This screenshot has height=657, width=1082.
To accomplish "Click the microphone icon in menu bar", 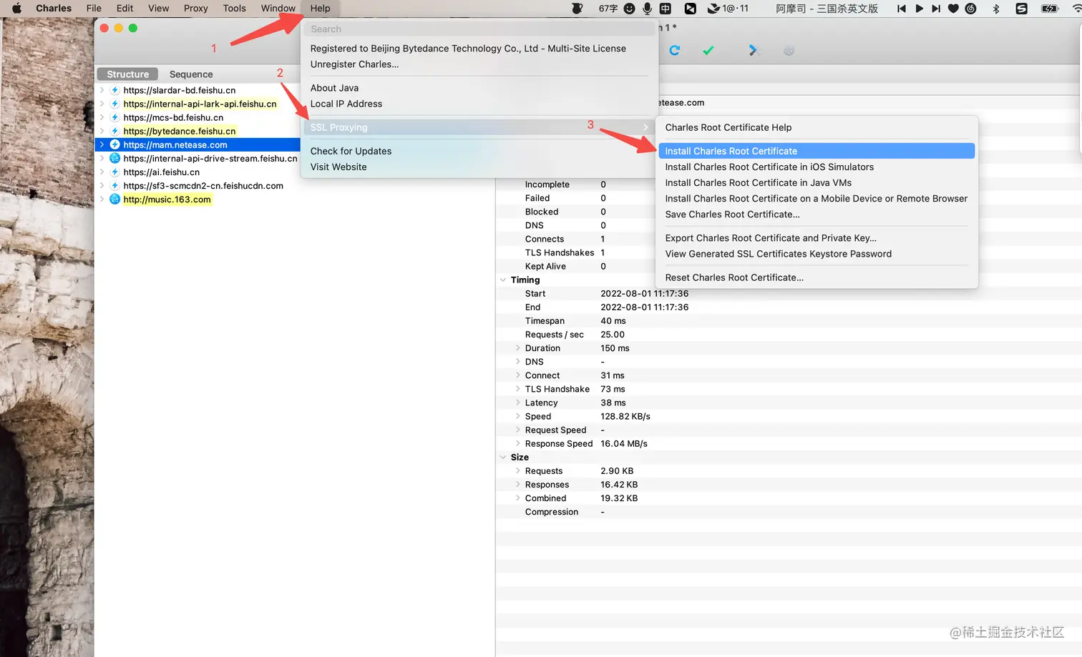I will (x=647, y=9).
